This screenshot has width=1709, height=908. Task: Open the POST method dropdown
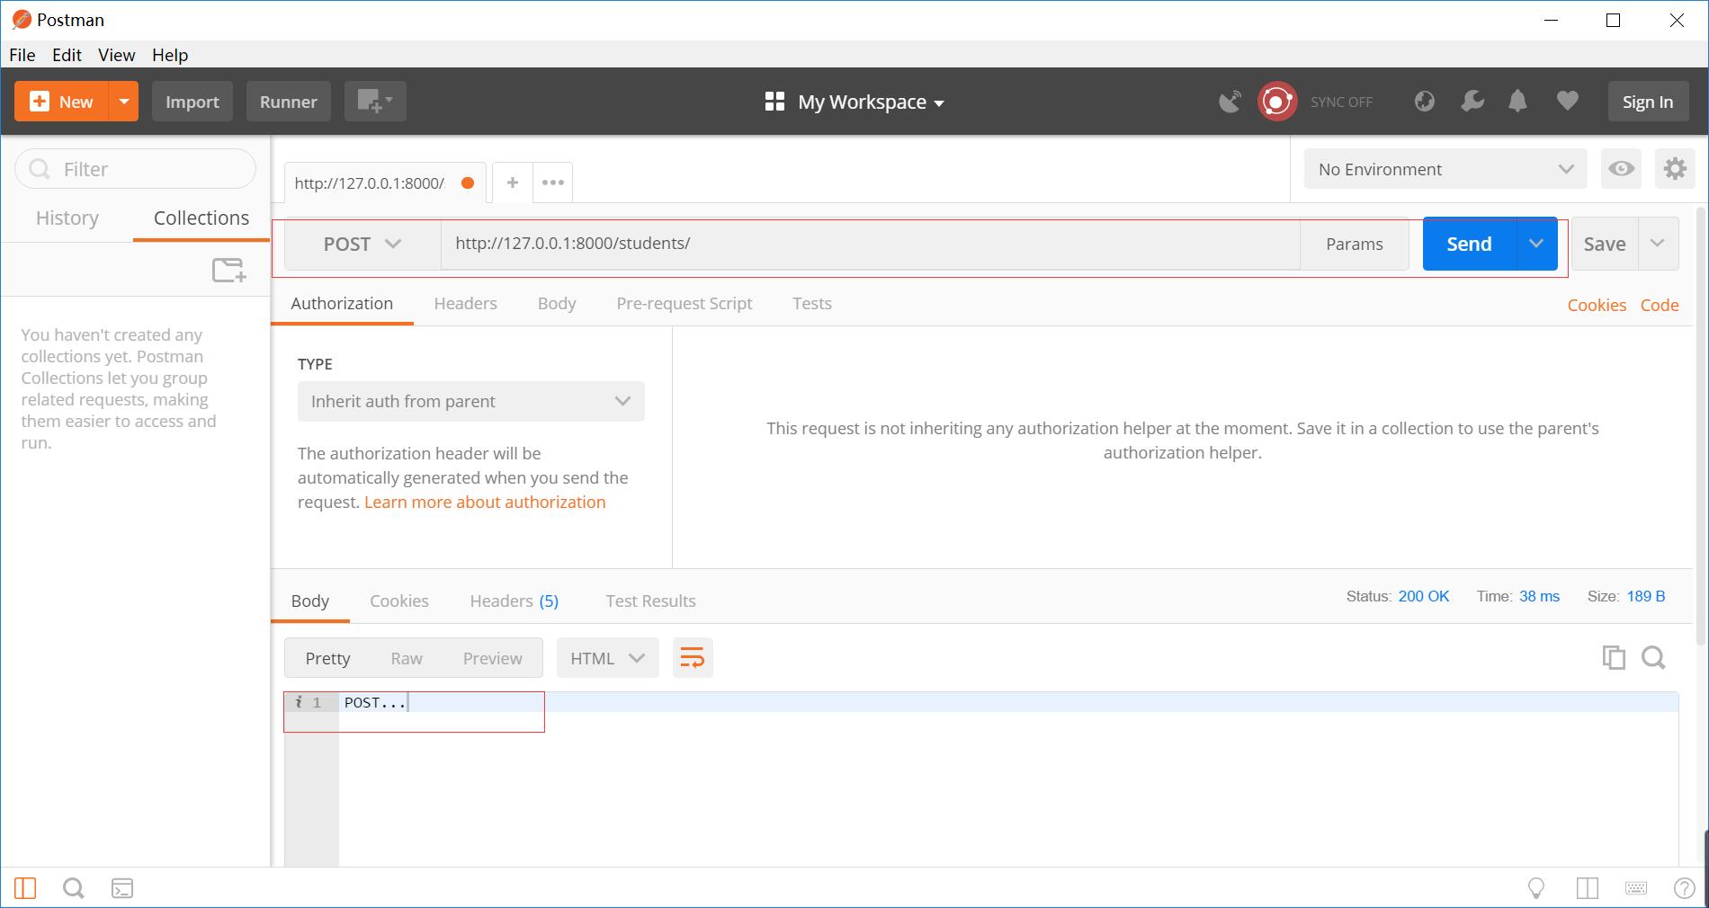click(x=362, y=244)
